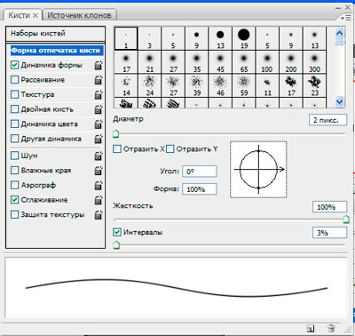355x336 pixels.
Task: Check the Отразить X checkbox
Action: pos(117,148)
